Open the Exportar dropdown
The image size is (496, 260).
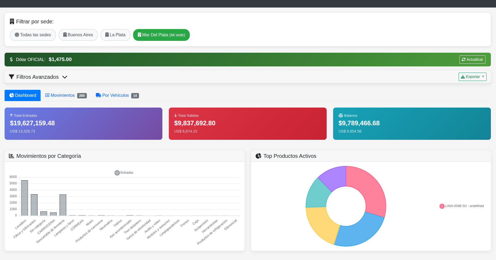coord(472,77)
